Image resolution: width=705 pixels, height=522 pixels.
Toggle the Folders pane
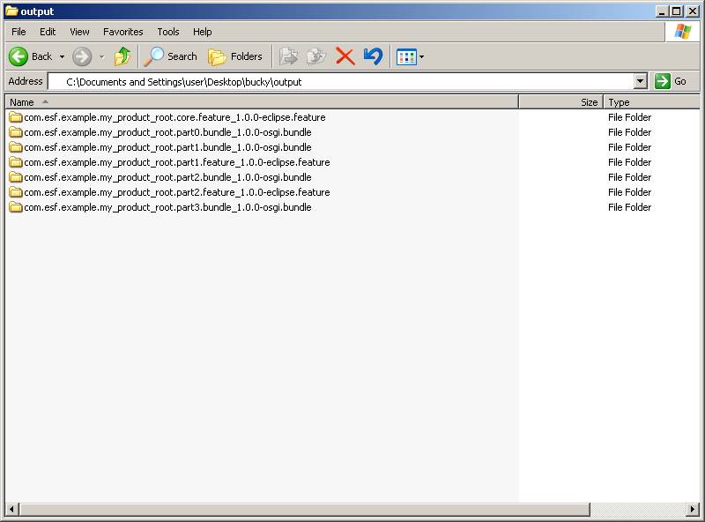tap(235, 56)
